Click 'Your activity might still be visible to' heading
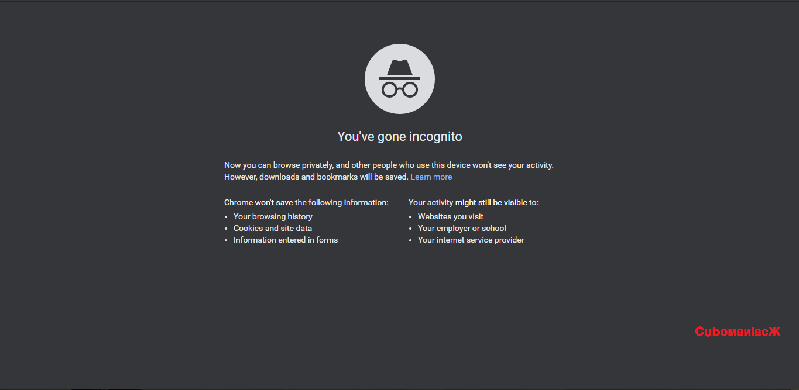The width and height of the screenshot is (799, 390). (474, 202)
